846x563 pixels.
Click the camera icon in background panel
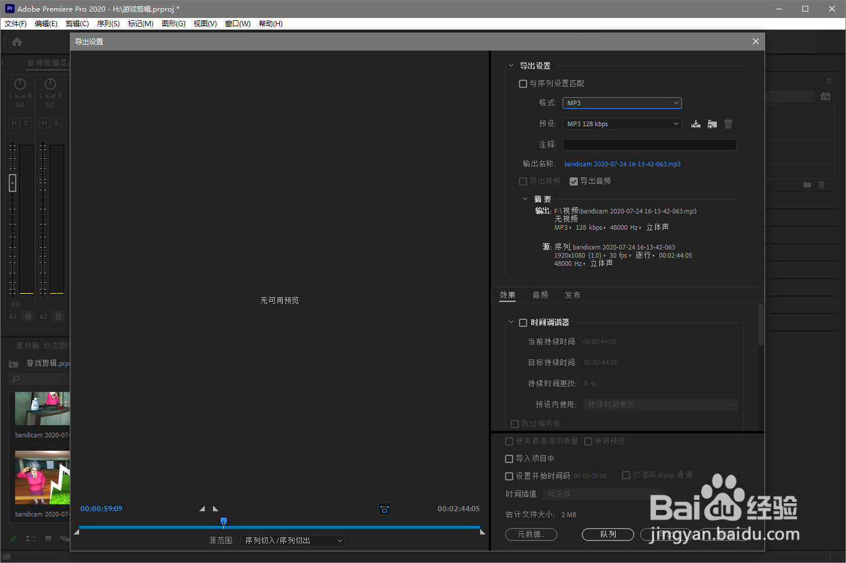pyautogui.click(x=826, y=96)
